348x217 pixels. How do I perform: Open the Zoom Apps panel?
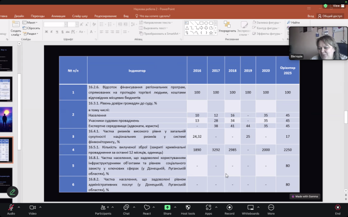point(208,209)
